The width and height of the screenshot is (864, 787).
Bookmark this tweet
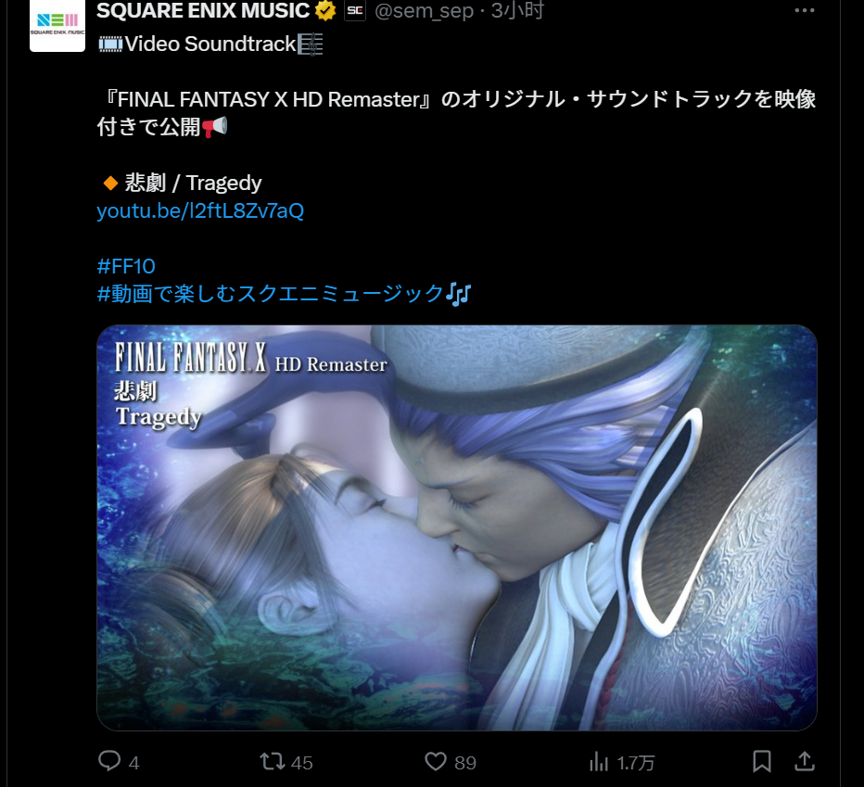pyautogui.click(x=761, y=761)
